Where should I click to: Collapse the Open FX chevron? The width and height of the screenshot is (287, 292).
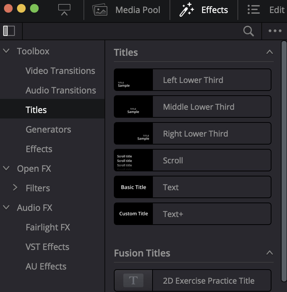pos(6,168)
